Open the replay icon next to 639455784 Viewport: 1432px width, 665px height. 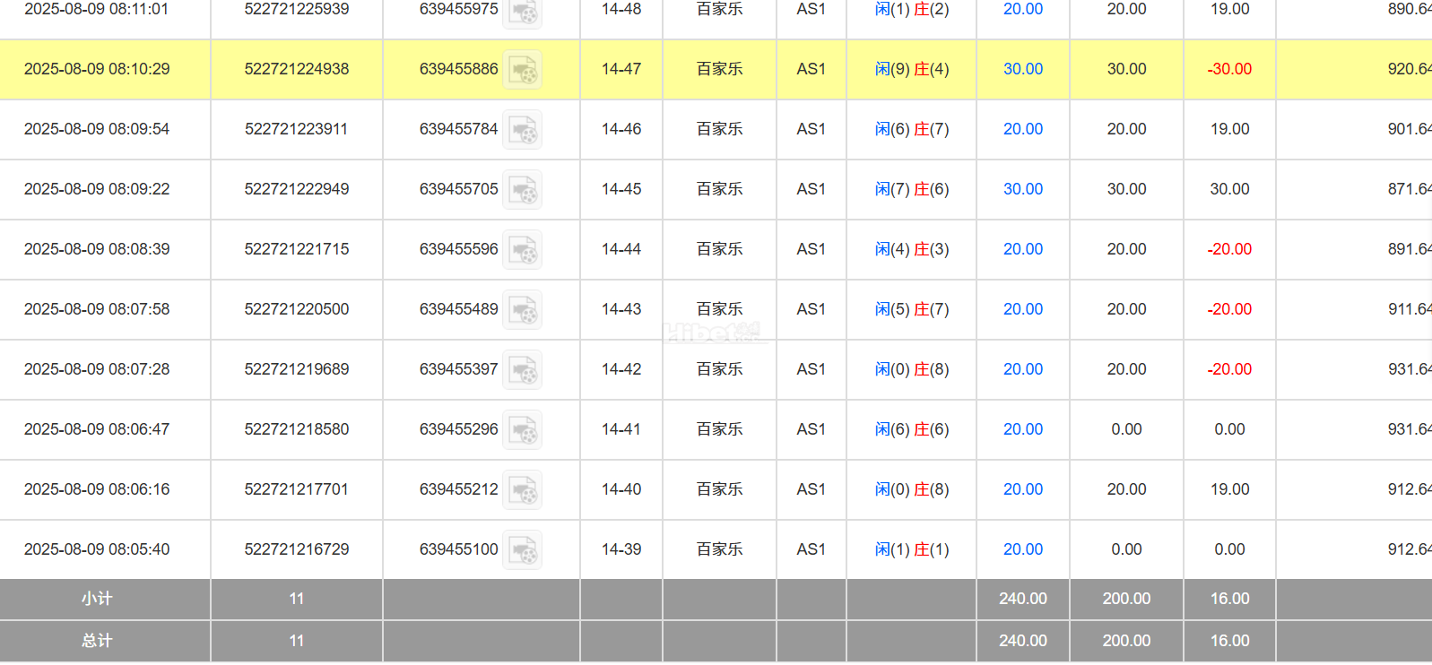tap(522, 130)
